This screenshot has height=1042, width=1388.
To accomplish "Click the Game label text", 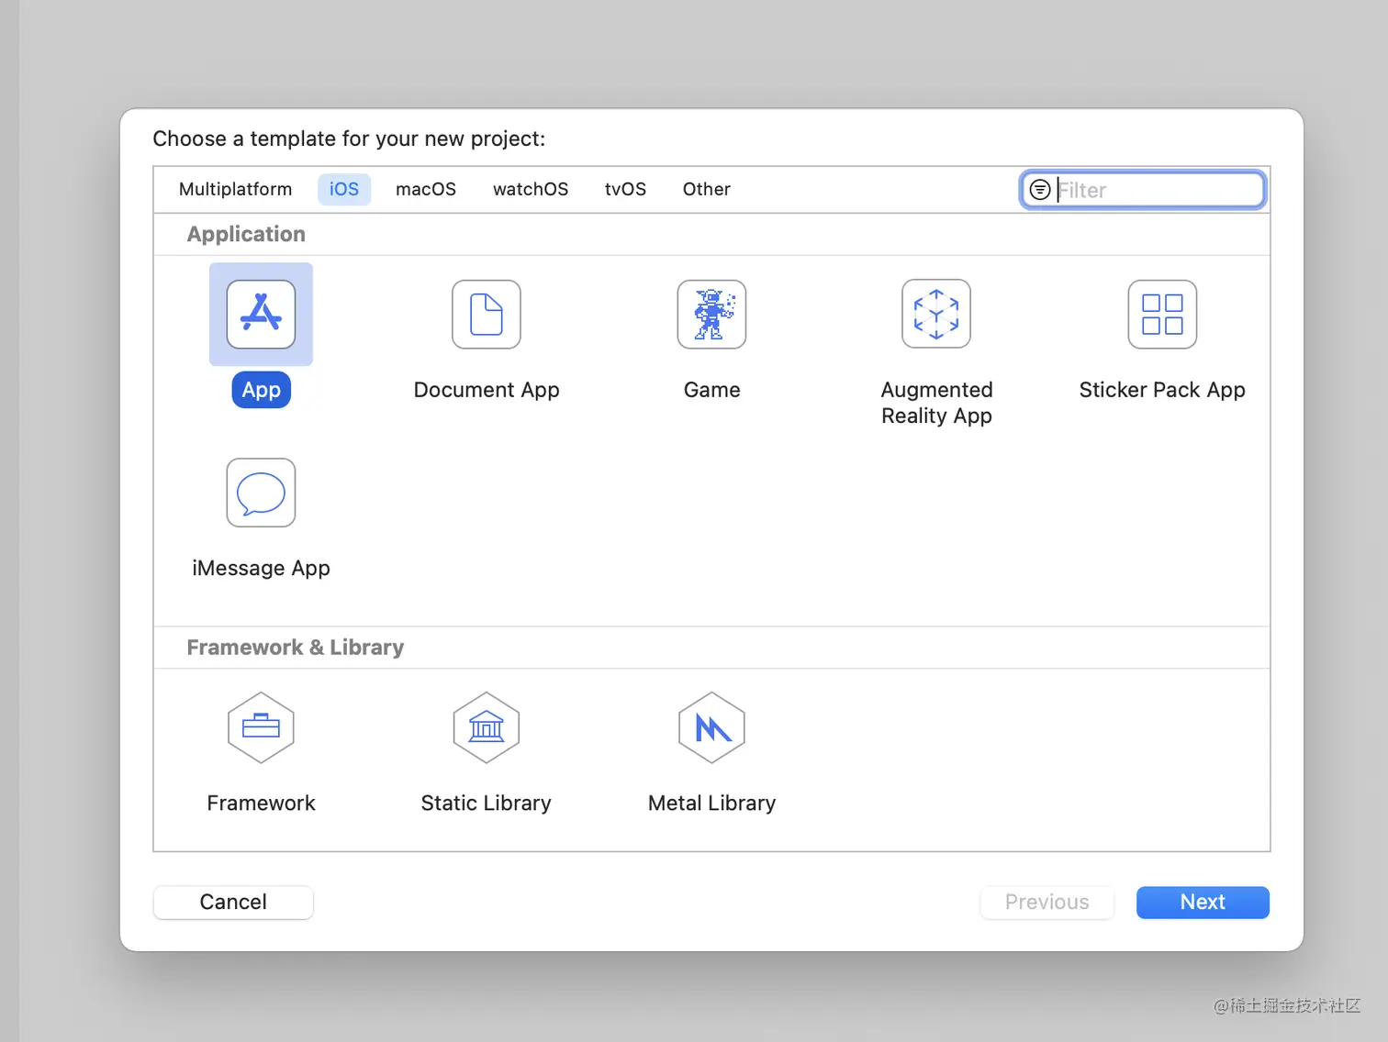I will point(711,390).
